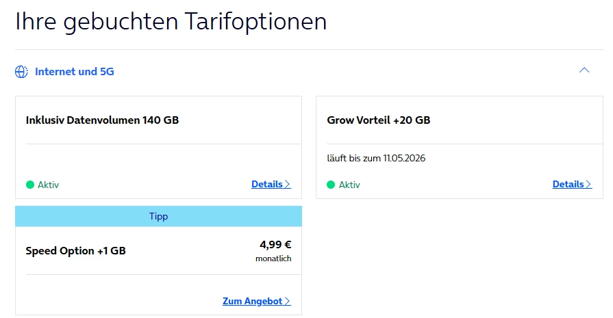Click the arrow next to Datenvolumen Details

pyautogui.click(x=288, y=184)
